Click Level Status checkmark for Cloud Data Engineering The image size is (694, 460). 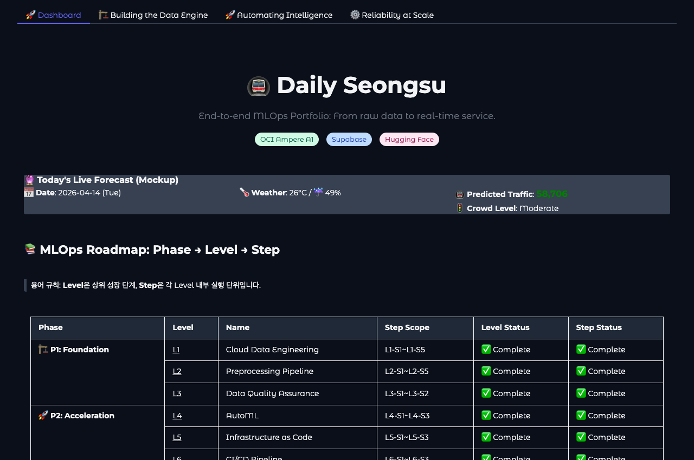pyautogui.click(x=486, y=350)
